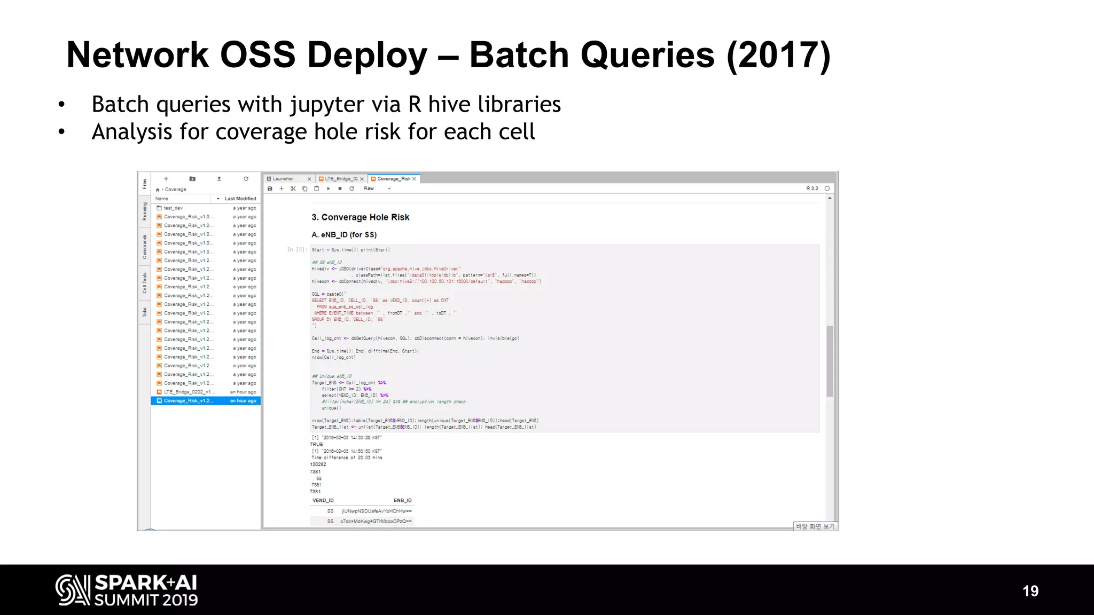Open the Running sidebar panel
The image size is (1094, 615).
click(x=144, y=211)
